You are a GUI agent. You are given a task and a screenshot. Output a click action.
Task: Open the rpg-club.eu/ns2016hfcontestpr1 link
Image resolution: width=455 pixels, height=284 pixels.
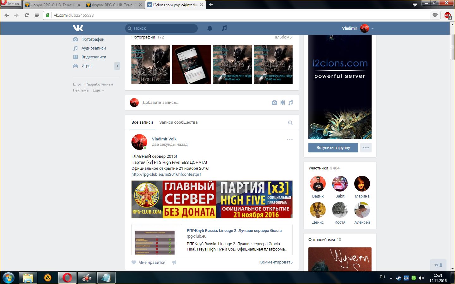click(167, 175)
